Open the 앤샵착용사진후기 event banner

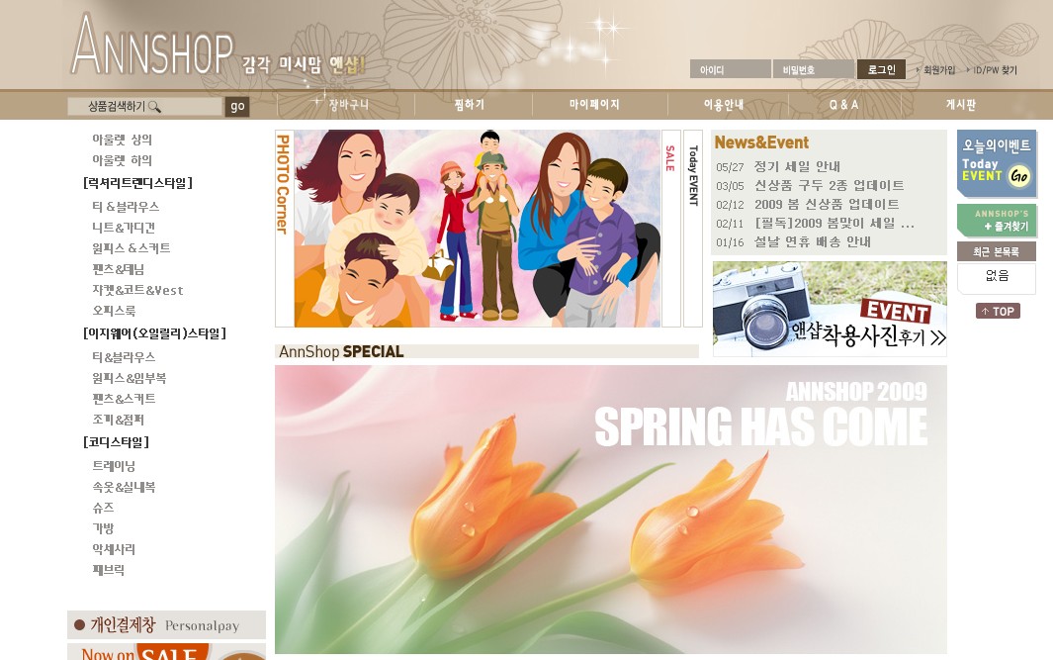click(x=830, y=309)
